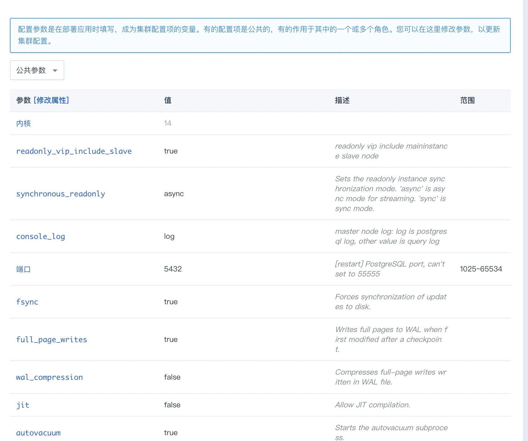Click the 描述 column header
528x441 pixels.
tap(342, 100)
